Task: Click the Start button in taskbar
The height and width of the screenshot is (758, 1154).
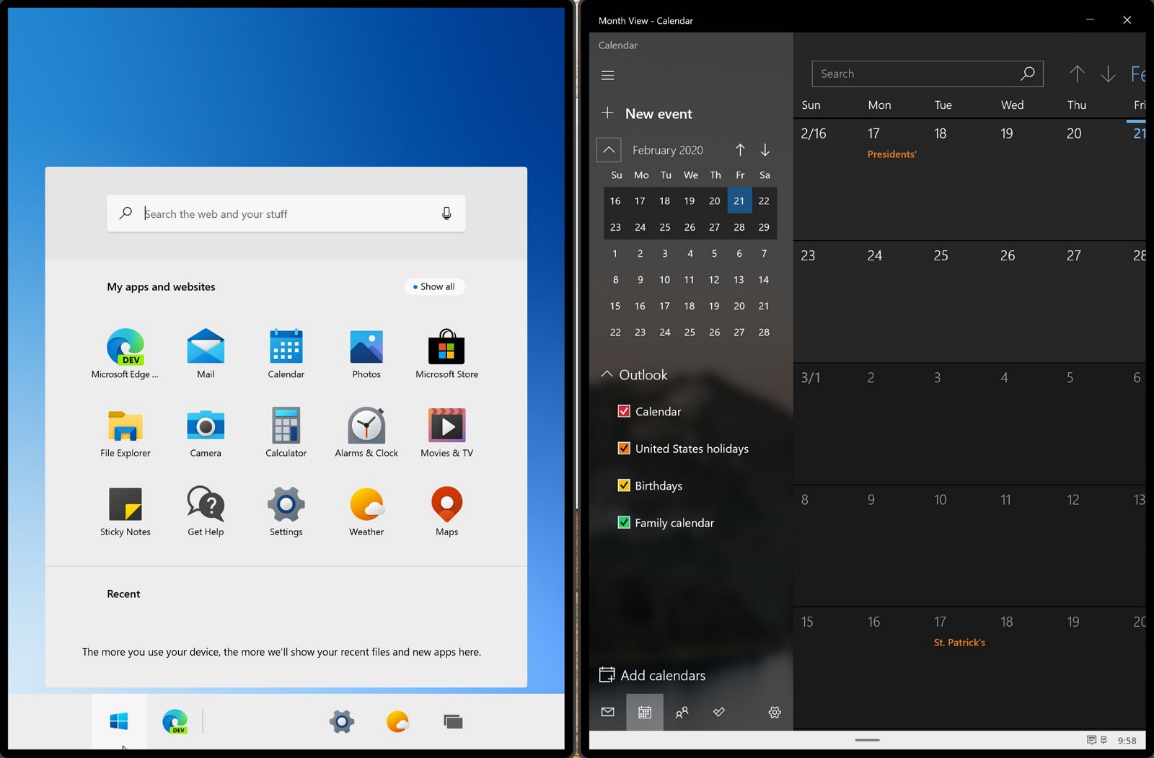Action: (x=119, y=721)
